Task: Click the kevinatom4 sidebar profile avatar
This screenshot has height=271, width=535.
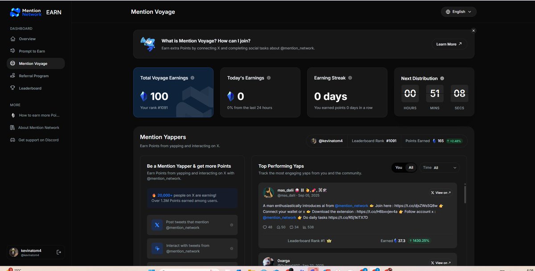Action: pyautogui.click(x=14, y=252)
